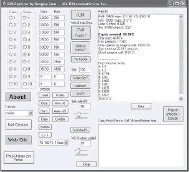Select Caller radio button 5

click(10, 47)
